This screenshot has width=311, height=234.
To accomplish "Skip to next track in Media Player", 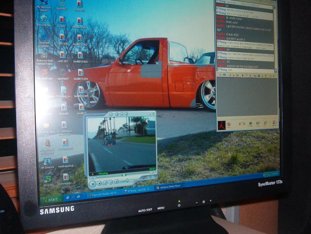I will click(112, 182).
